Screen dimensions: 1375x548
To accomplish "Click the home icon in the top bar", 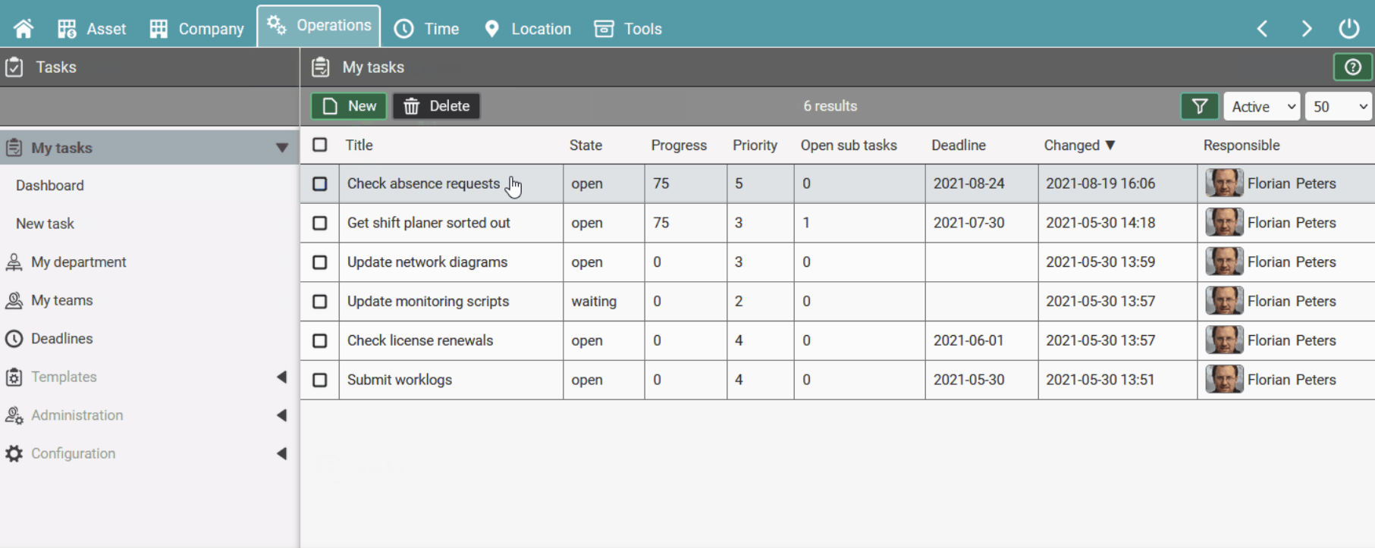I will 24,29.
